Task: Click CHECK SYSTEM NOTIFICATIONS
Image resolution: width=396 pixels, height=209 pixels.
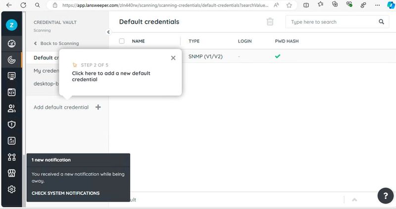Action: [x=65, y=193]
